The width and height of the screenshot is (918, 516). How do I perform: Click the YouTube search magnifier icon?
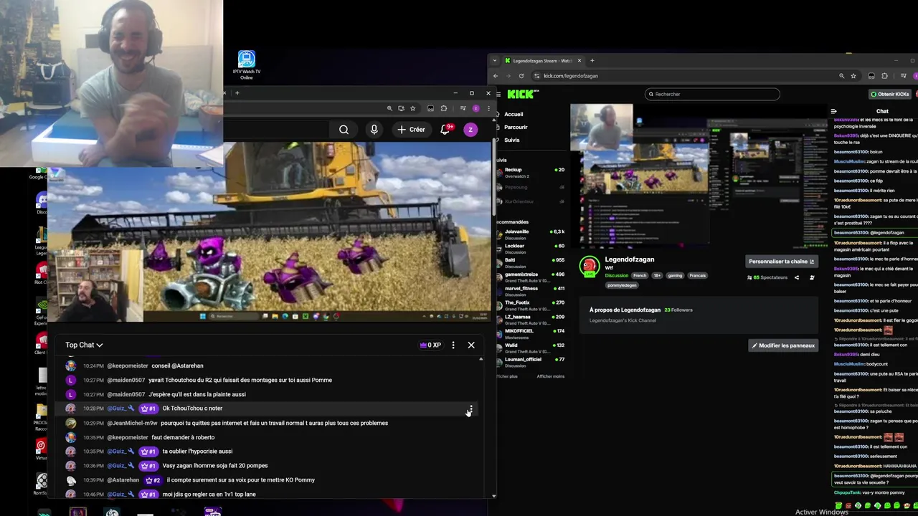point(344,130)
